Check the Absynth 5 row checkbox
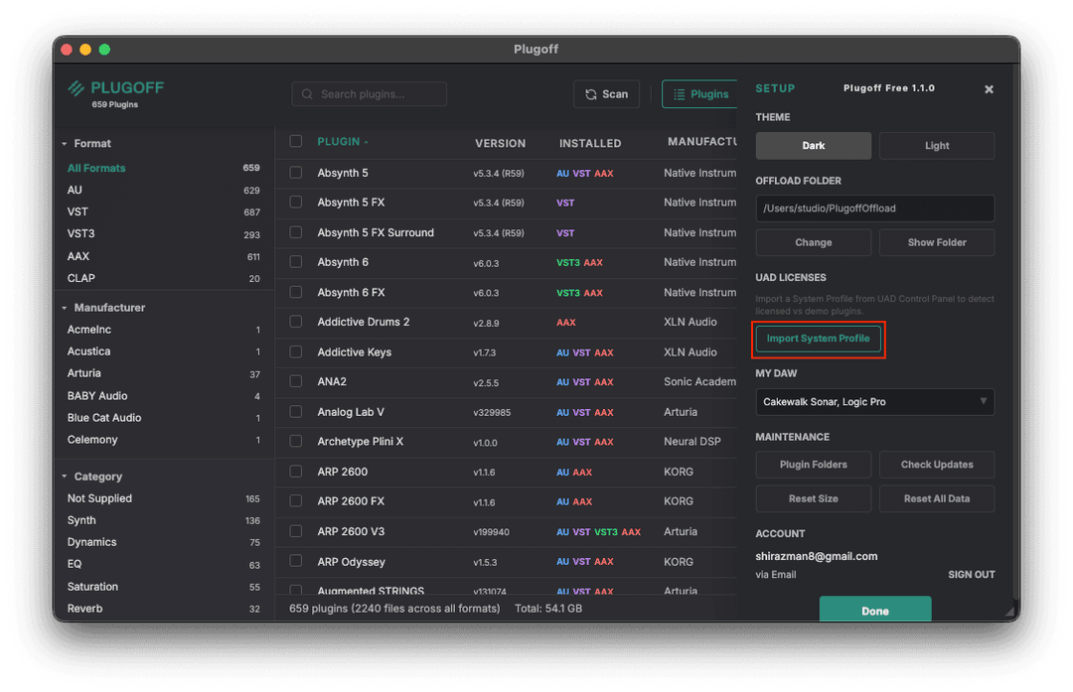 tap(296, 173)
